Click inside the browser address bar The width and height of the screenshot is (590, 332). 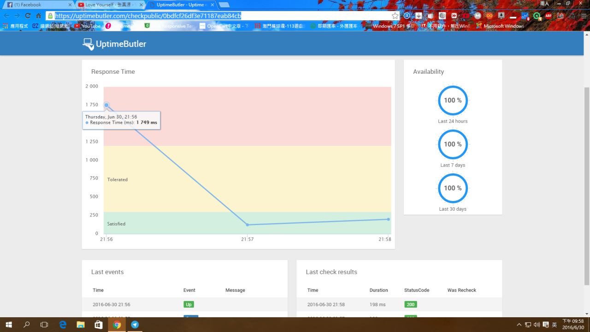pos(221,16)
